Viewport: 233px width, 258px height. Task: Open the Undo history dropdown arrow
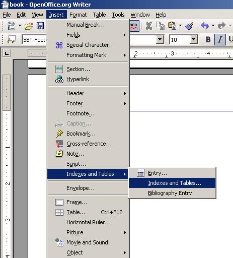pos(213,26)
